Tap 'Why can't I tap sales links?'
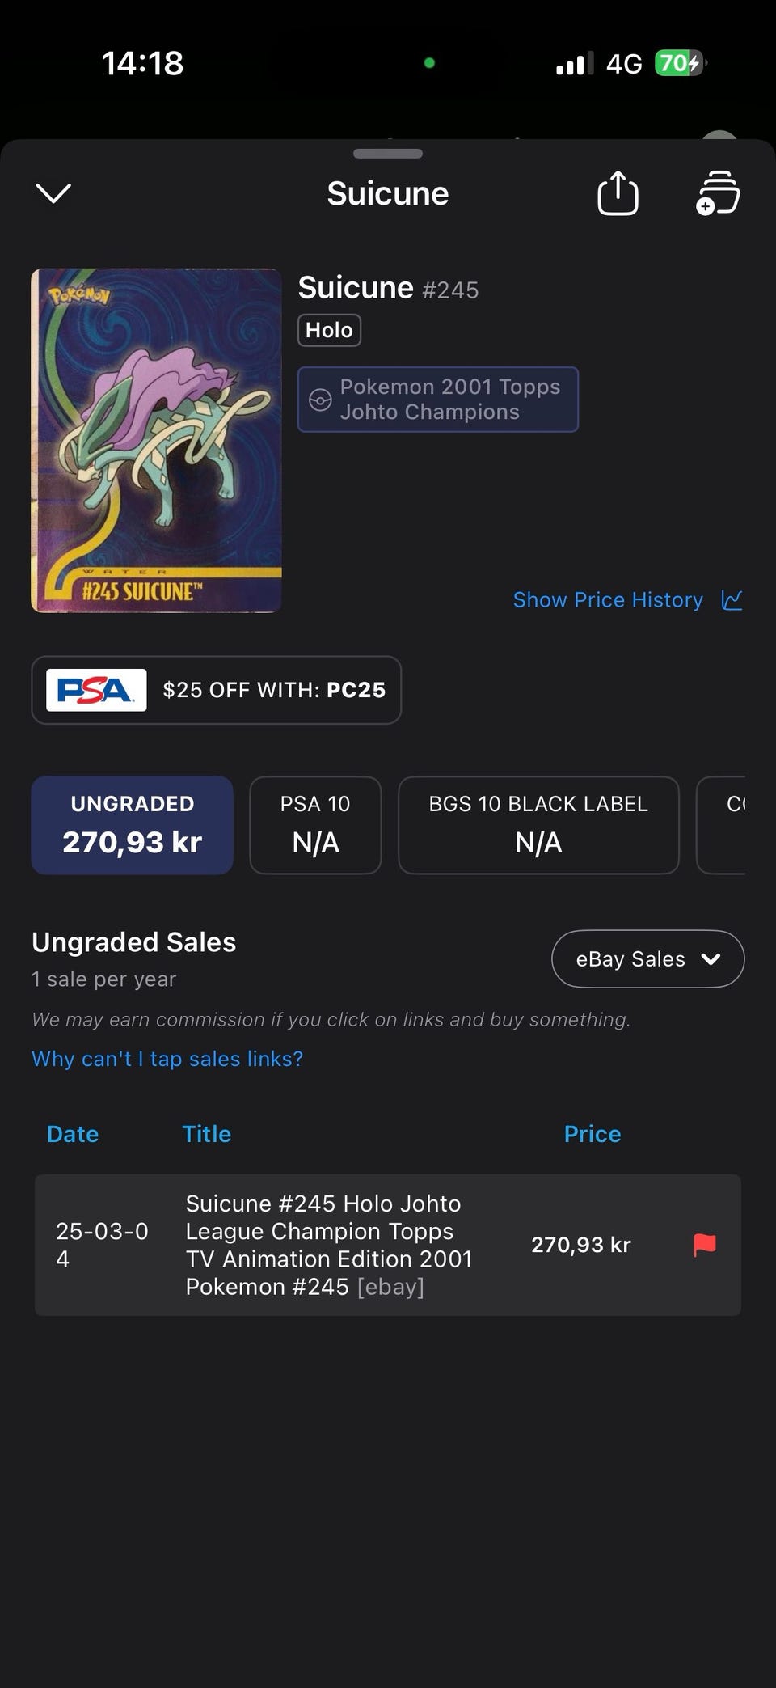 [167, 1059]
